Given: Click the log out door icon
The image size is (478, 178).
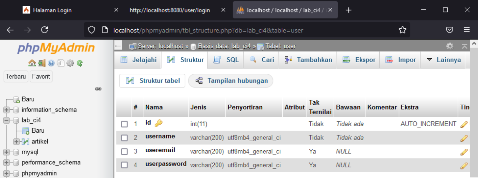Looking at the screenshot, I should coord(41,63).
